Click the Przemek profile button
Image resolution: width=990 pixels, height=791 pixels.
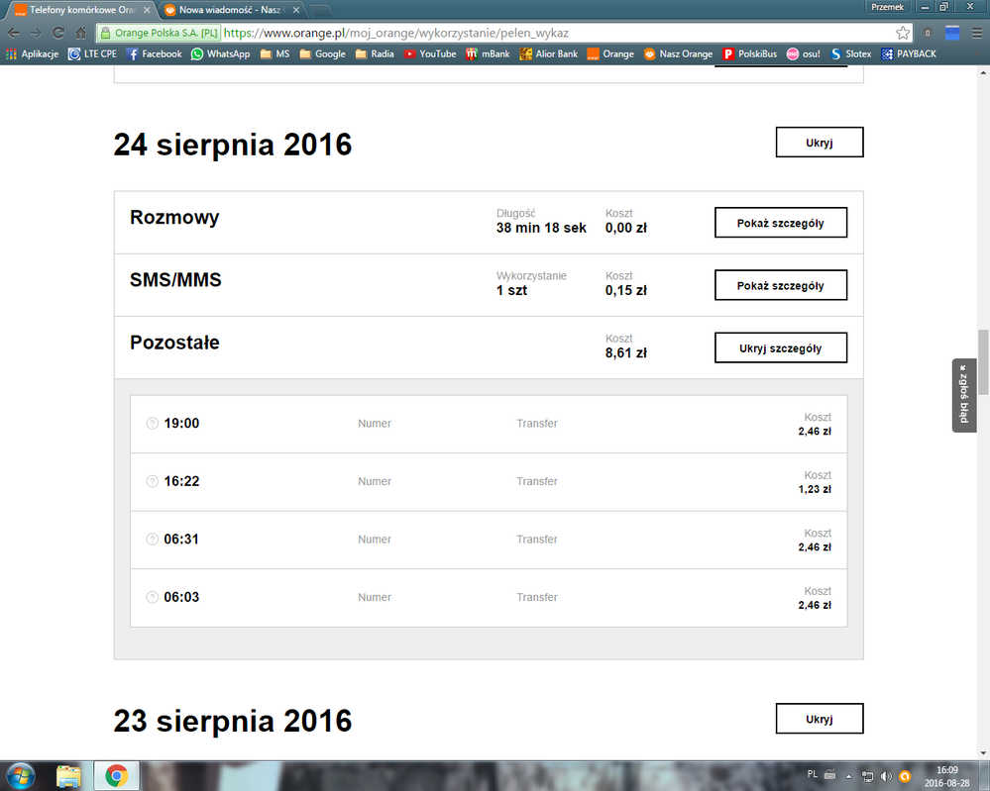(887, 7)
